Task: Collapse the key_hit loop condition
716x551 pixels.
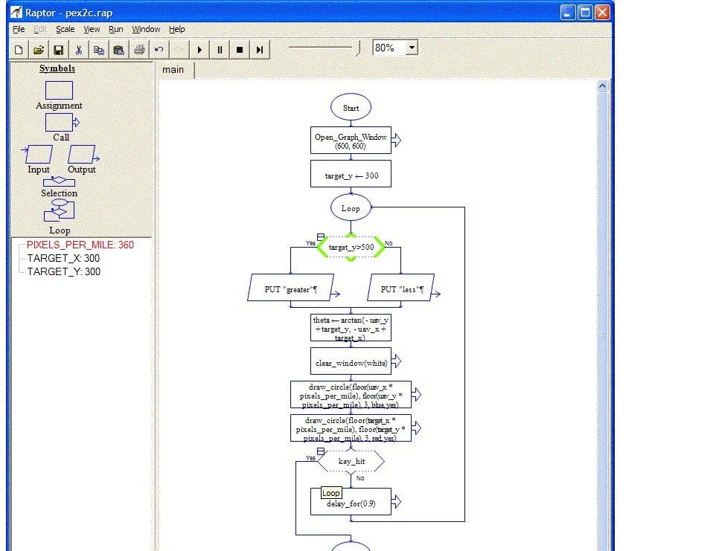Action: [321, 451]
